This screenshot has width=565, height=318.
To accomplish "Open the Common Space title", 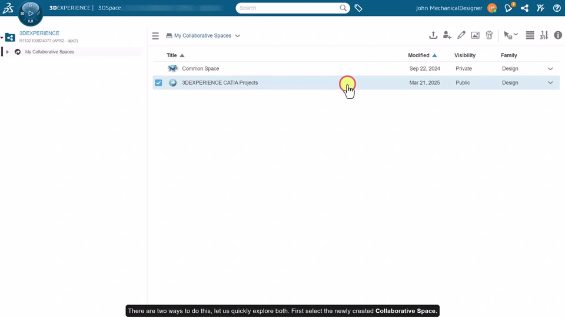I will (x=200, y=68).
